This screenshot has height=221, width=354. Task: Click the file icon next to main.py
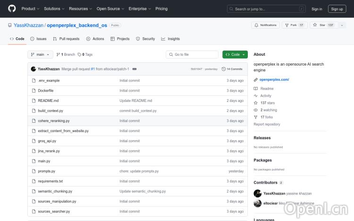pos(34,161)
